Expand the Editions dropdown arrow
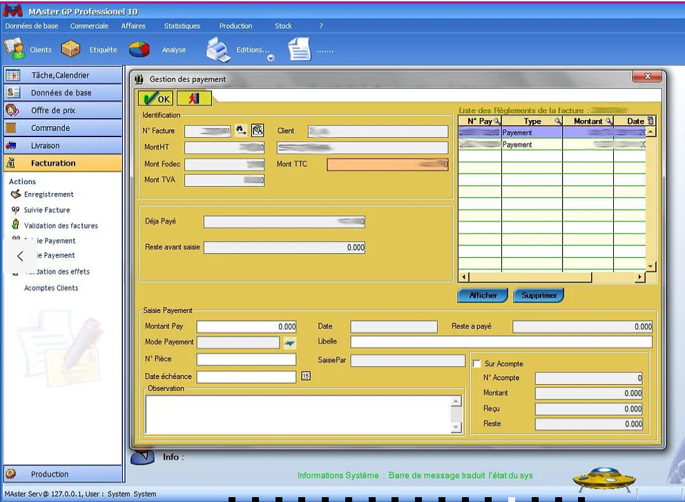This screenshot has width=685, height=502. click(271, 58)
